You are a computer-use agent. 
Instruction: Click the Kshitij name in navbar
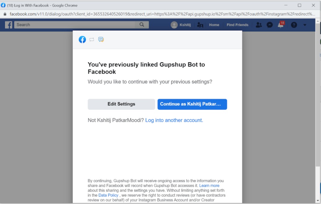[x=185, y=25]
